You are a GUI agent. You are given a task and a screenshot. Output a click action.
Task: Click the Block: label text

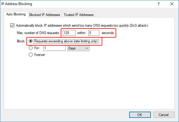(x=21, y=41)
